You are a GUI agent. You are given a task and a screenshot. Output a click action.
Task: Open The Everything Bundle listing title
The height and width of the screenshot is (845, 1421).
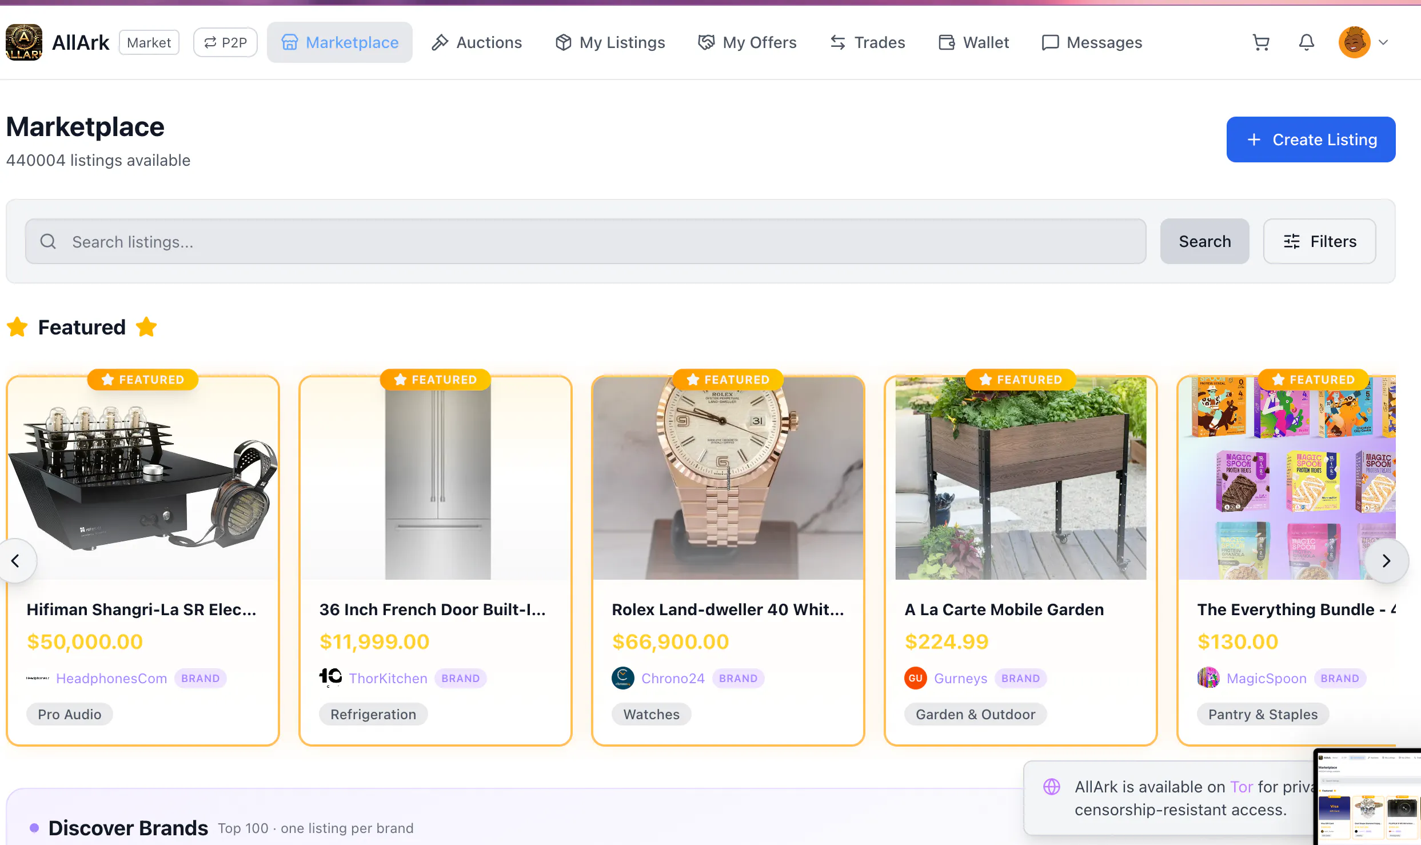[1296, 609]
